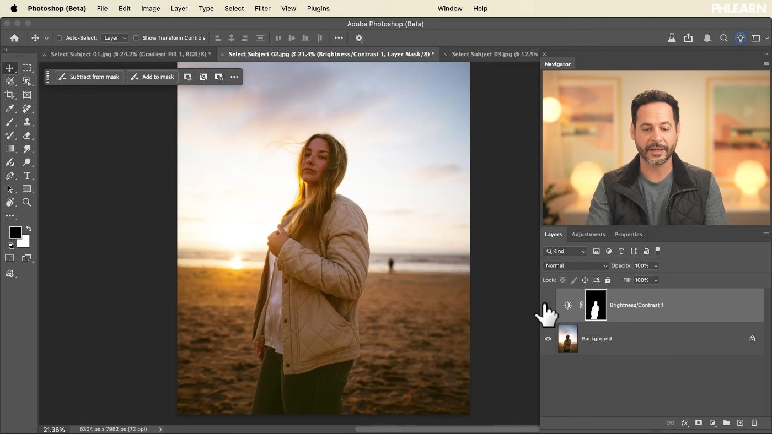772x434 pixels.
Task: Open the Share icon in options bar
Action: click(x=689, y=38)
